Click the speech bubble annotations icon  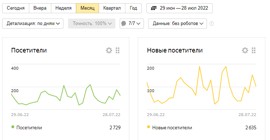pyautogui.click(x=124, y=24)
